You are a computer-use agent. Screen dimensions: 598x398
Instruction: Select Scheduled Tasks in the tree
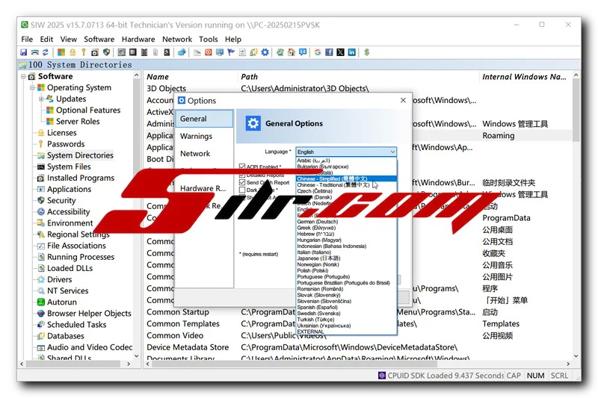click(x=77, y=325)
